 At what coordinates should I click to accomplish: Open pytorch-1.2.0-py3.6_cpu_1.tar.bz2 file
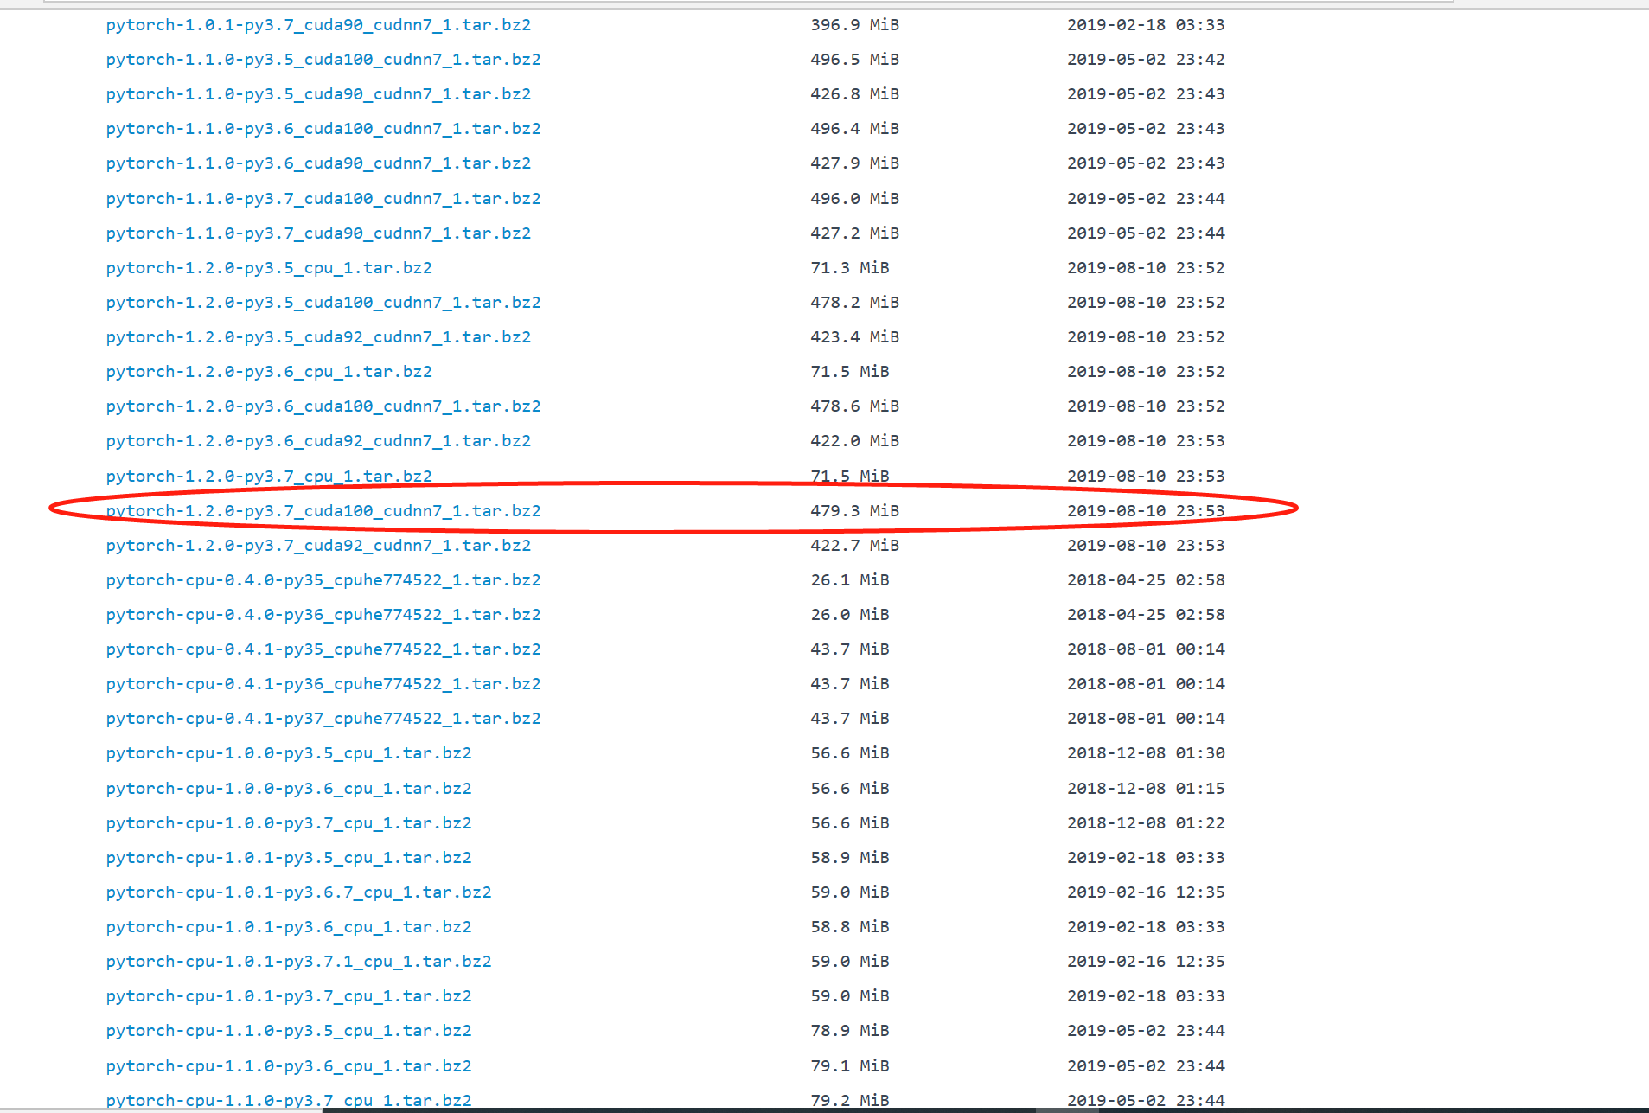coord(269,372)
